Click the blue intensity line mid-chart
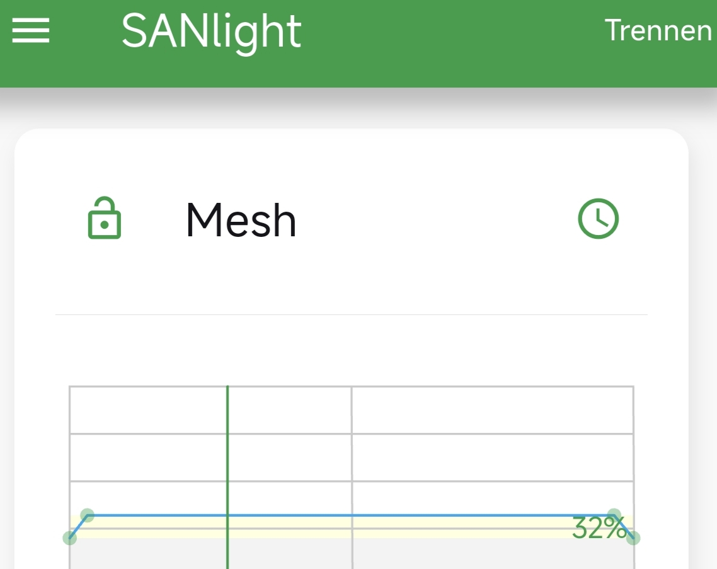This screenshot has height=569, width=717. [351, 515]
